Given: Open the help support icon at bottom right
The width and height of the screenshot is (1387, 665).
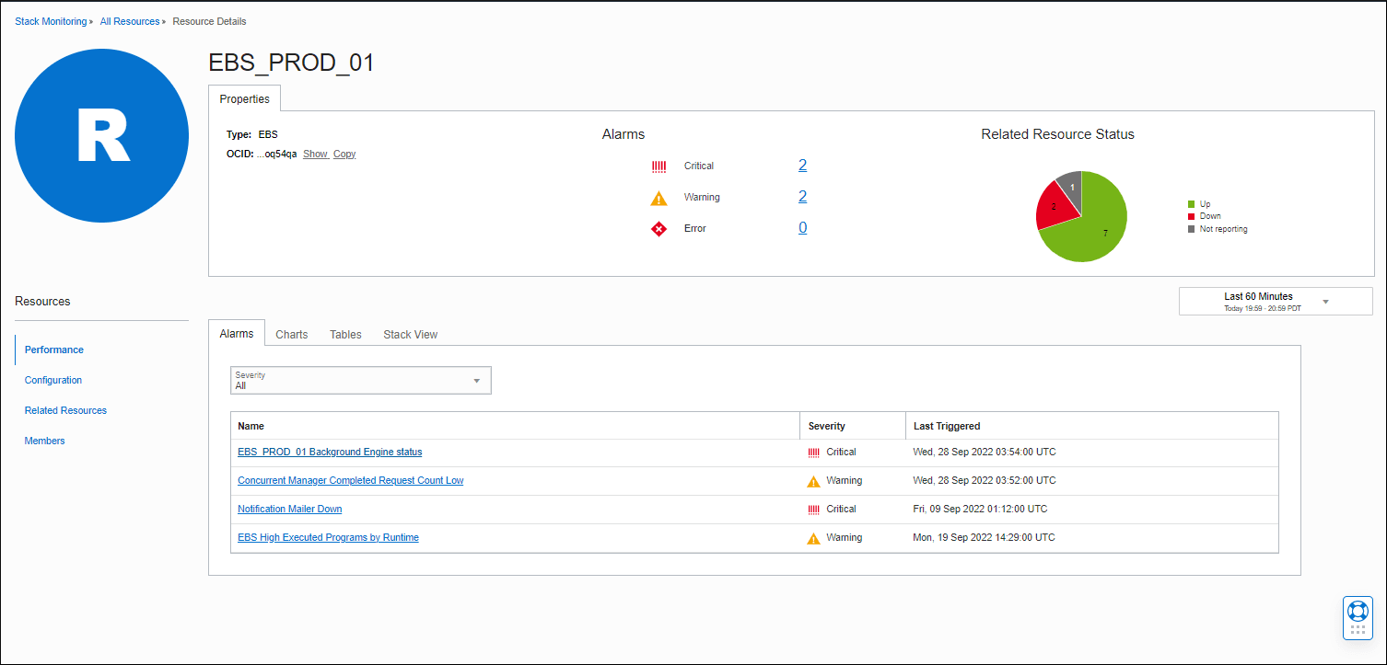Looking at the screenshot, I should pyautogui.click(x=1358, y=617).
